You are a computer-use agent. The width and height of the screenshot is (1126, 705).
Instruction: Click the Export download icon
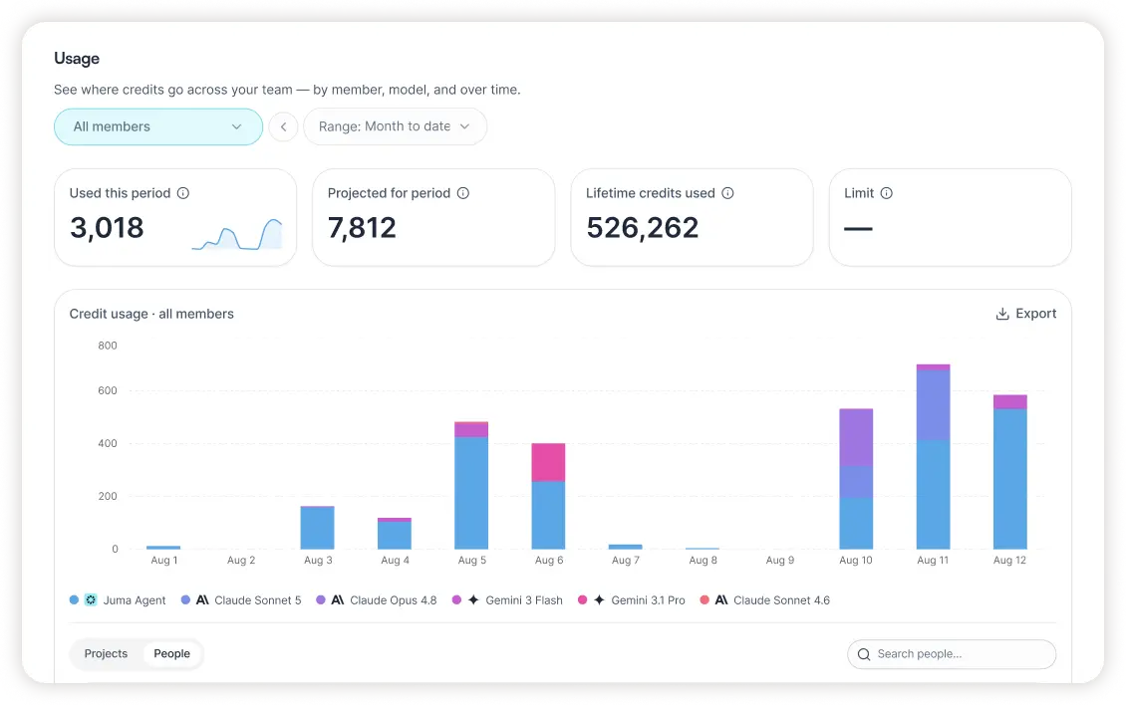[1002, 314]
